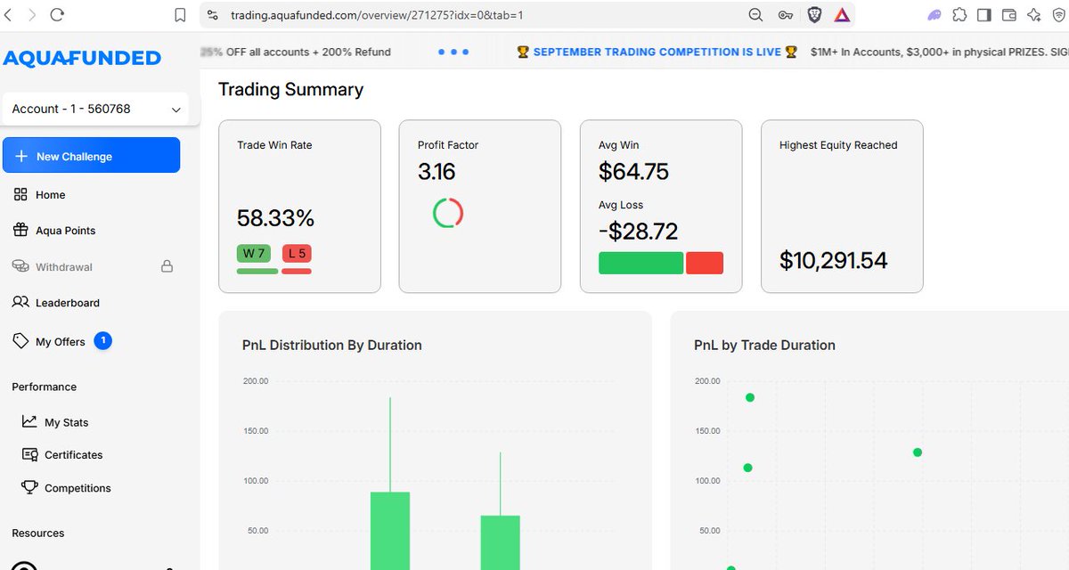1069x570 pixels.
Task: Open the password key icon
Action: [x=785, y=15]
